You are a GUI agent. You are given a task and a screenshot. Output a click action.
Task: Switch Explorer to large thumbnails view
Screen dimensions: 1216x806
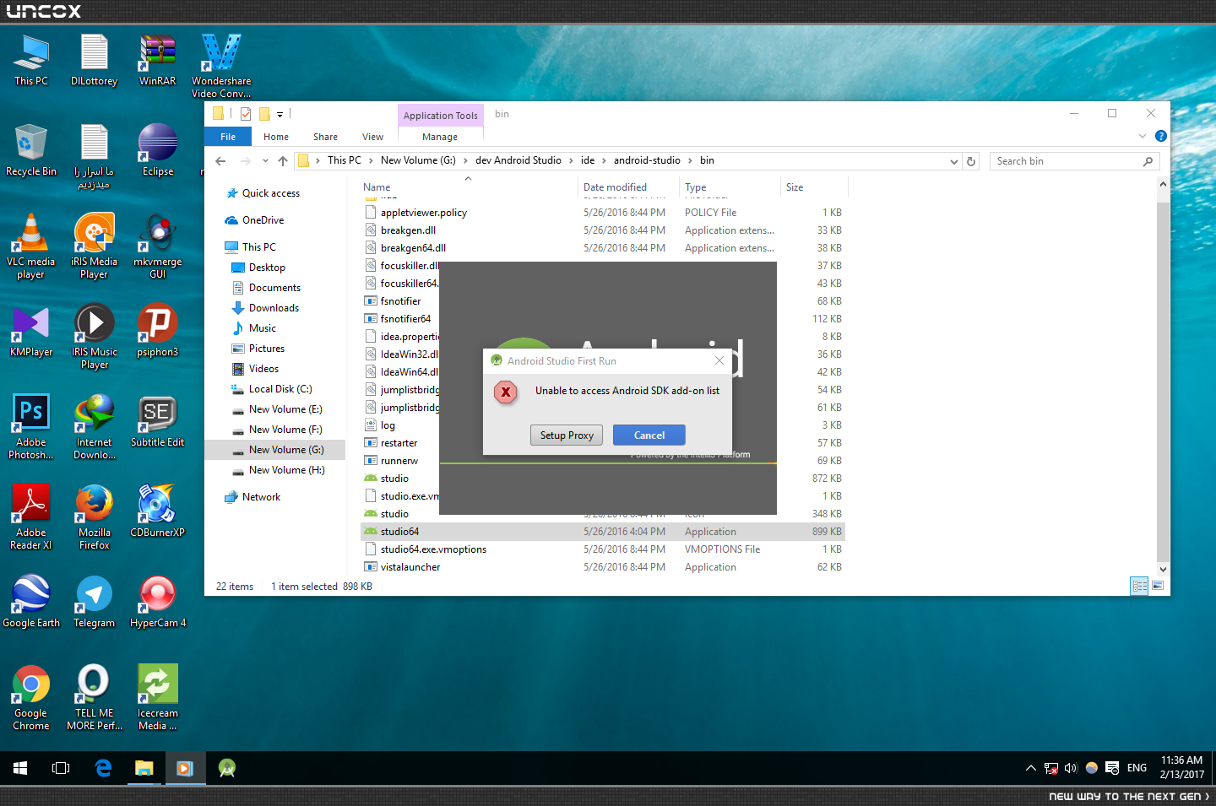point(1158,586)
